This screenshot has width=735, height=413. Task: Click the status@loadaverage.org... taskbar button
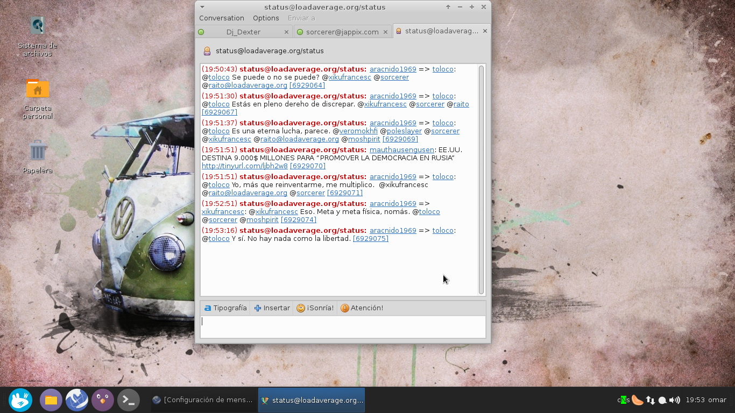point(312,400)
